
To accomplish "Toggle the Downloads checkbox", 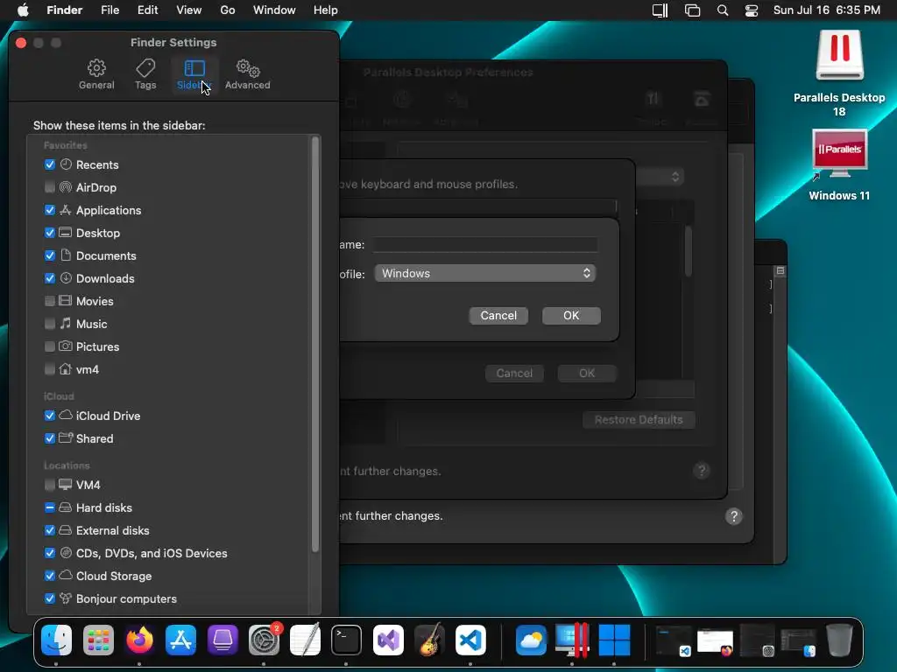I will 50,278.
